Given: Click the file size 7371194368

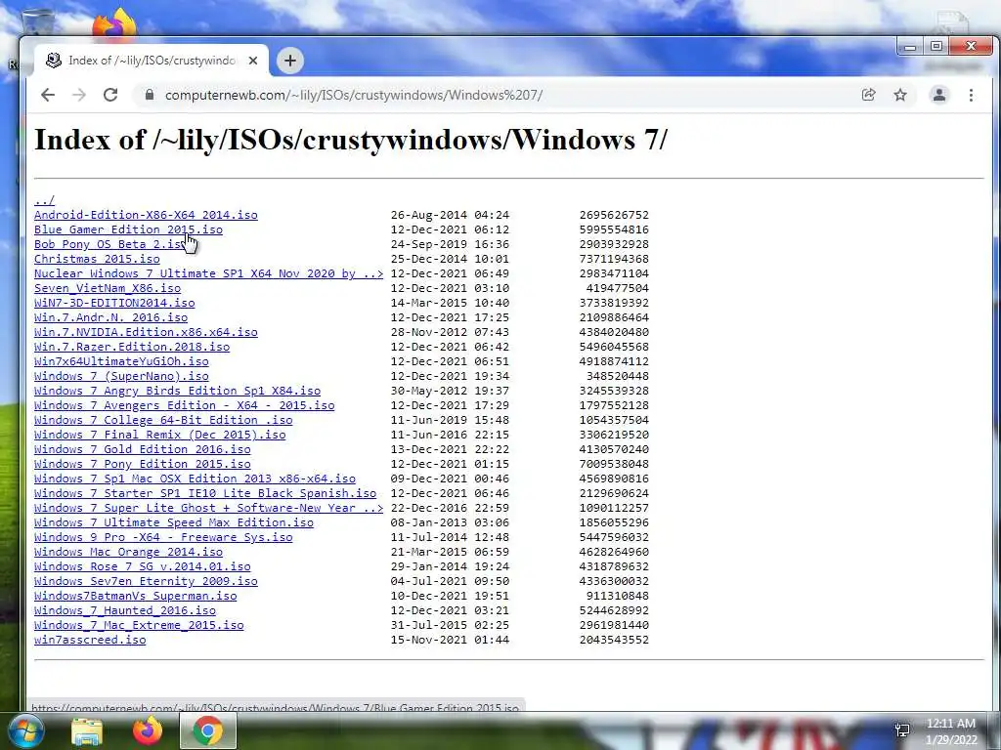Looking at the screenshot, I should (614, 259).
